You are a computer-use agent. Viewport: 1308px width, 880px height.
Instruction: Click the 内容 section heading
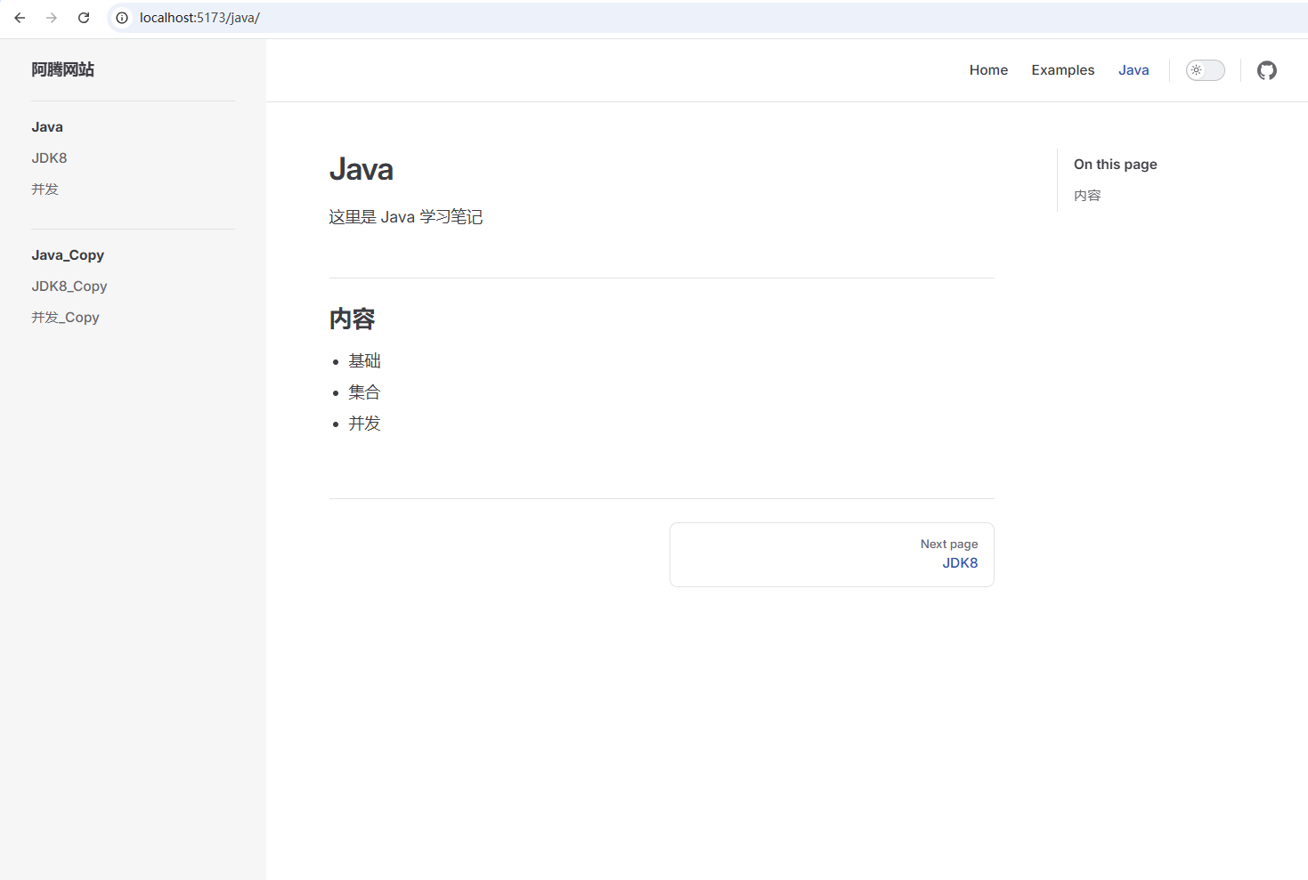353,319
